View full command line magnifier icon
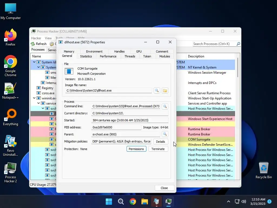Image resolution: width=277 pixels, height=208 pixels. tap(165, 106)
